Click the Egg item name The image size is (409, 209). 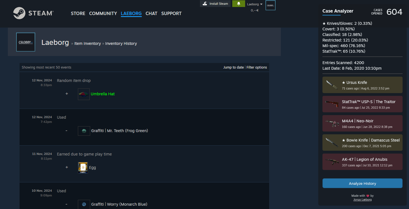click(x=92, y=167)
